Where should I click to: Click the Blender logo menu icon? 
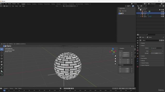(x=1, y=4)
